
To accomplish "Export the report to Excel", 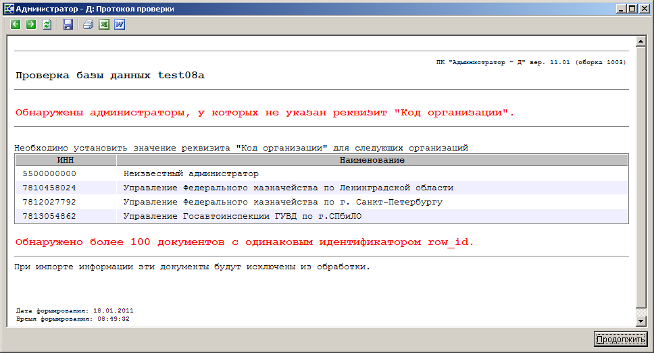I will (104, 24).
